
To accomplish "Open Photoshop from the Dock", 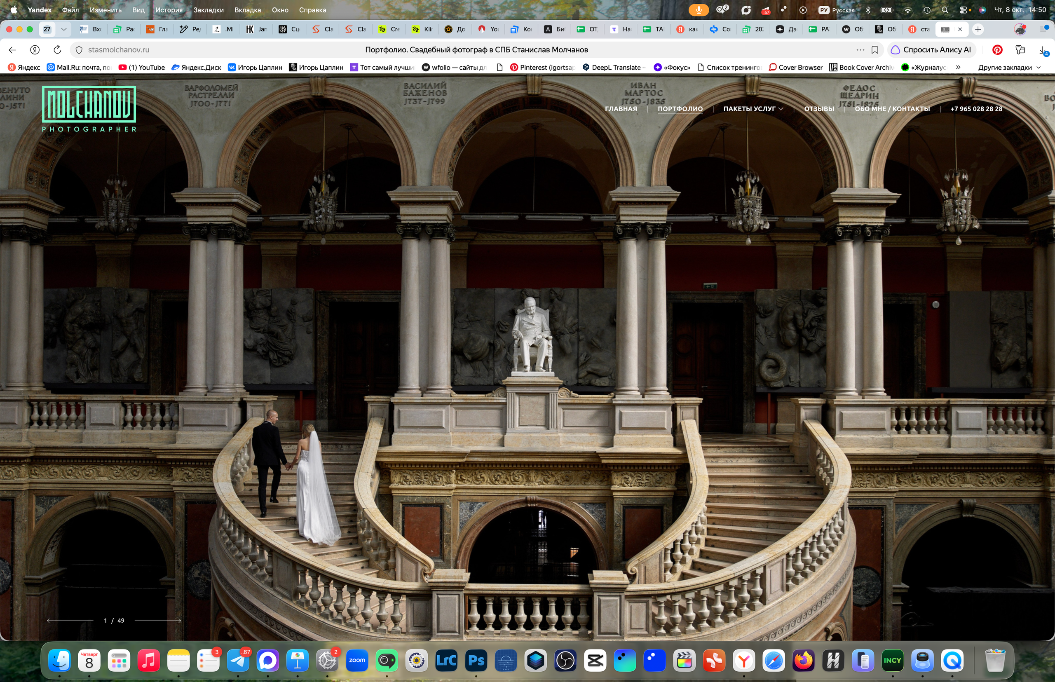I will (x=476, y=661).
